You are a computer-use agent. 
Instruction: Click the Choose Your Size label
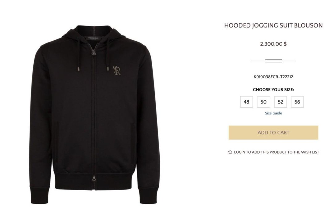coord(273,90)
